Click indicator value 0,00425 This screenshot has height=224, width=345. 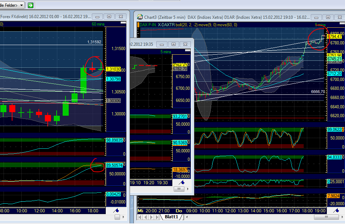click(x=113, y=194)
